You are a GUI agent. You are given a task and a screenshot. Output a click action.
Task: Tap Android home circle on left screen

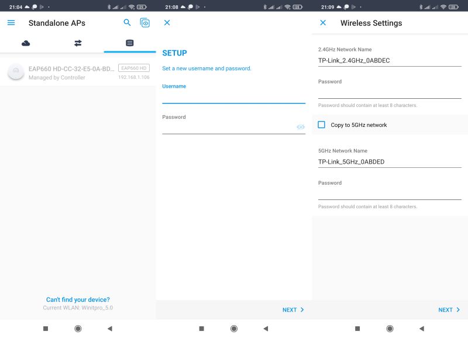pos(78,329)
